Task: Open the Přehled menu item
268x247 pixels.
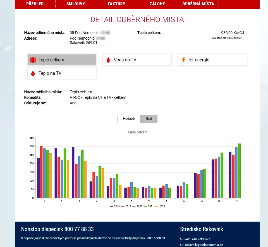Action: tap(35, 4)
